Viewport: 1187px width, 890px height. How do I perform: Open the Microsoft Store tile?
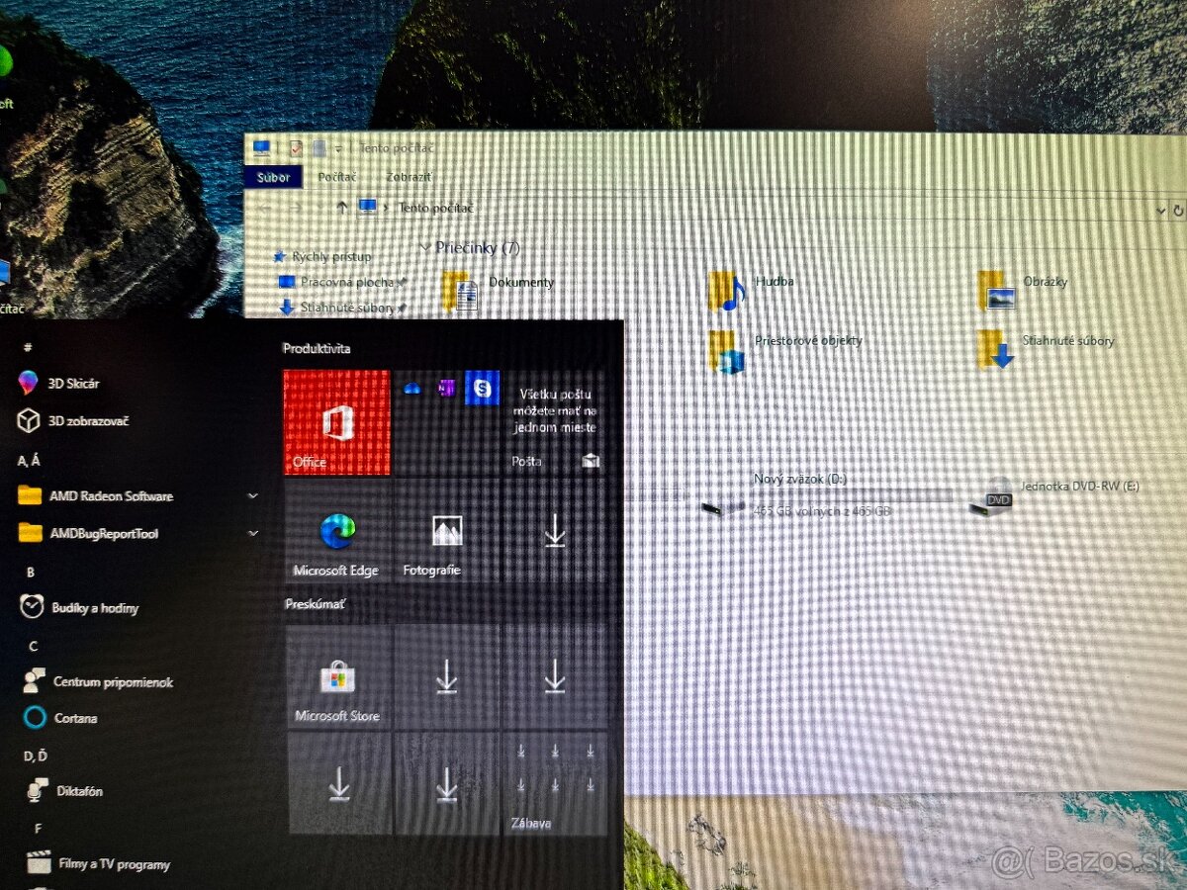339,678
